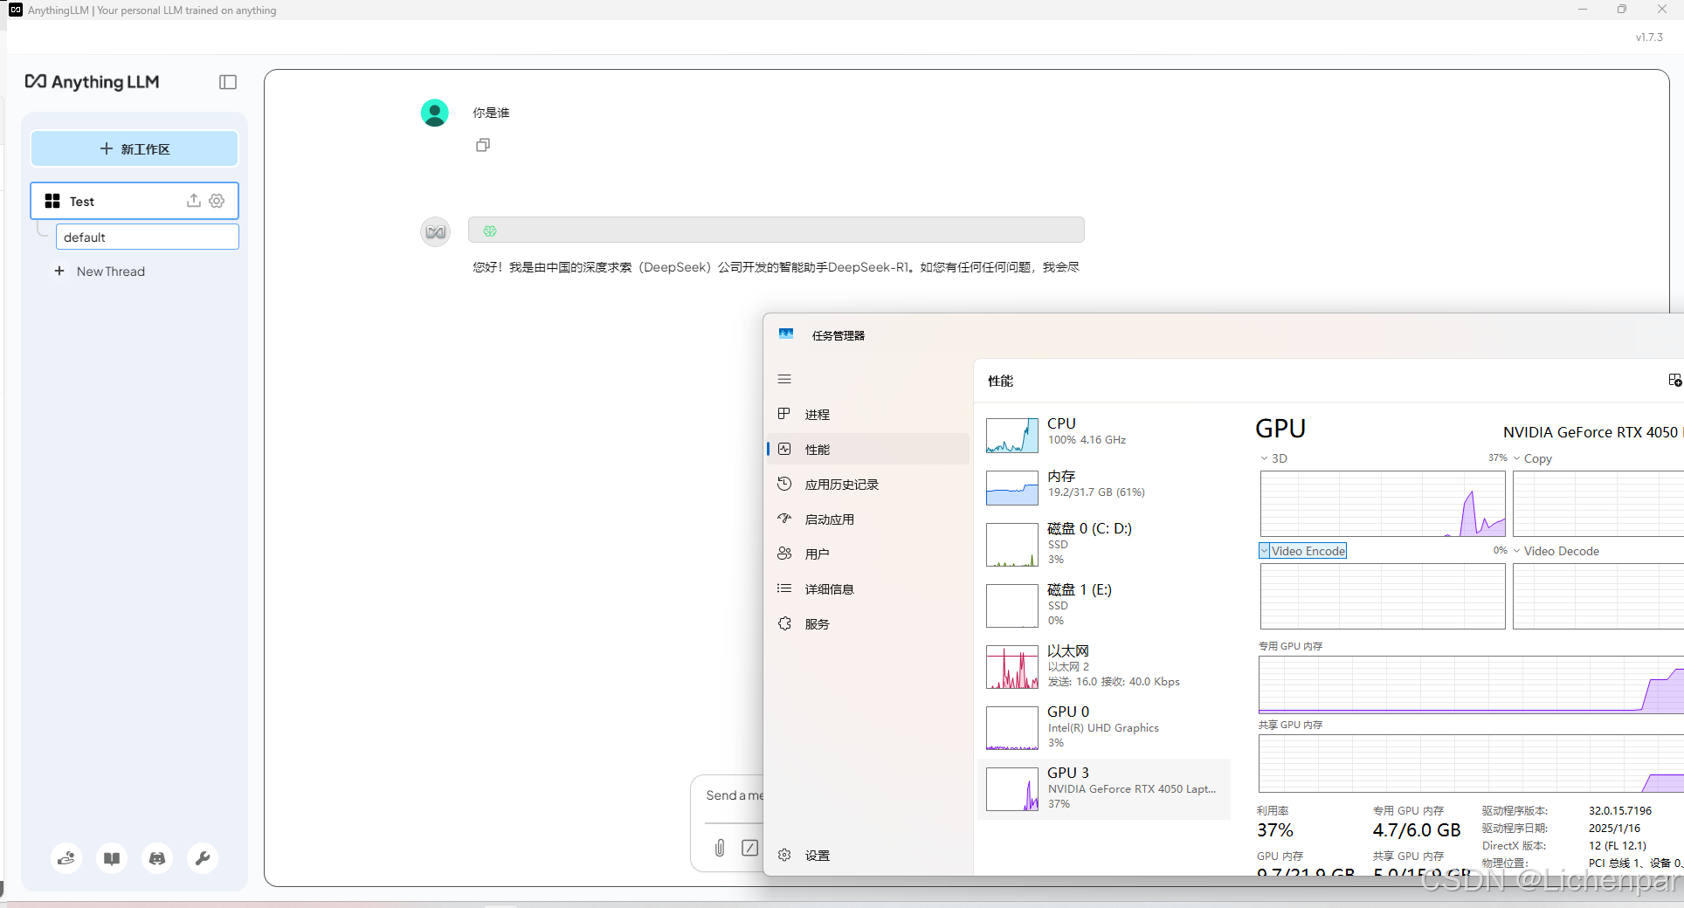
Task: Open 用户 tab in Task Manager
Action: 868,554
